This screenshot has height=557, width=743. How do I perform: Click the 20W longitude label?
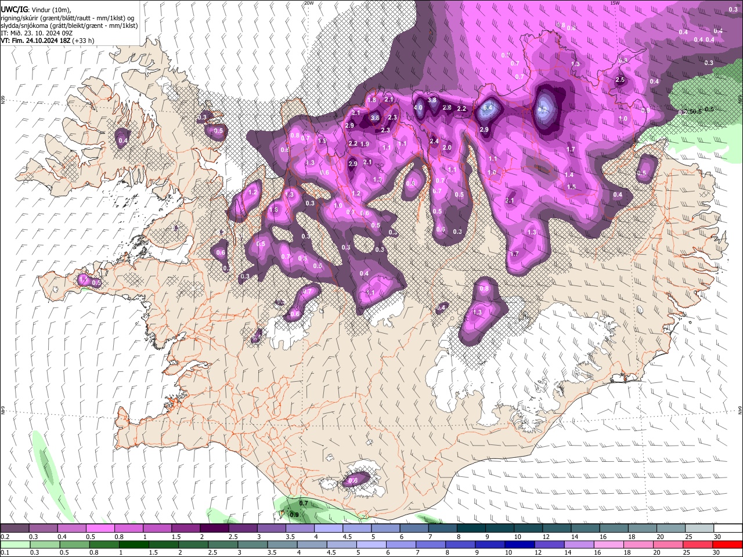pos(309,3)
